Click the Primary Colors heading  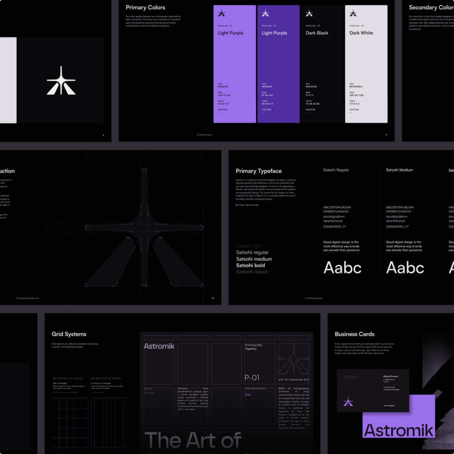[145, 7]
